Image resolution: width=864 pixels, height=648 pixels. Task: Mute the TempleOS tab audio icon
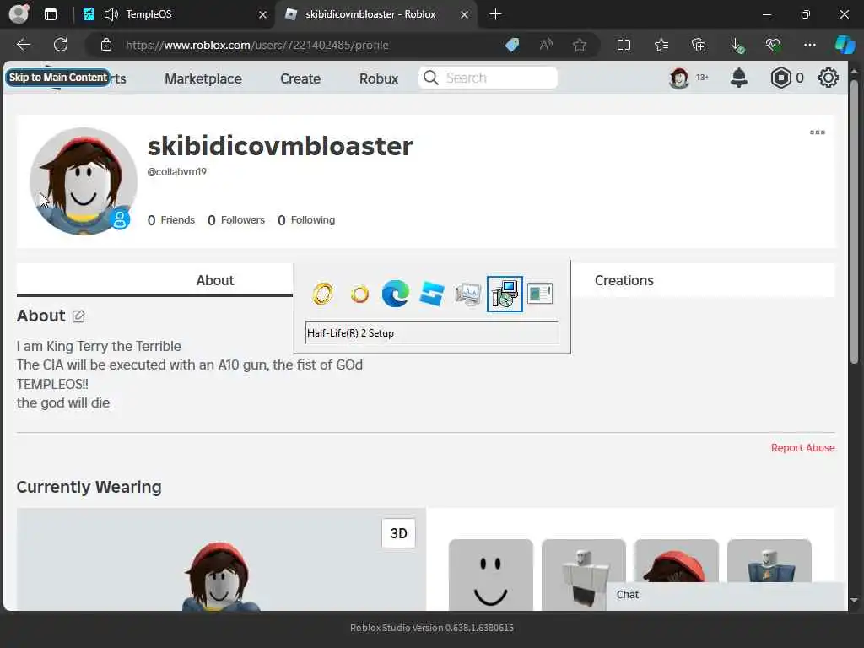tap(111, 14)
